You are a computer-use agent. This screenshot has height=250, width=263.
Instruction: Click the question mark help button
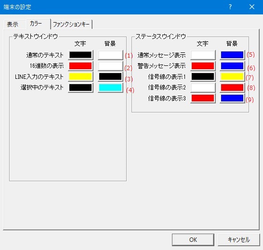click(x=230, y=7)
